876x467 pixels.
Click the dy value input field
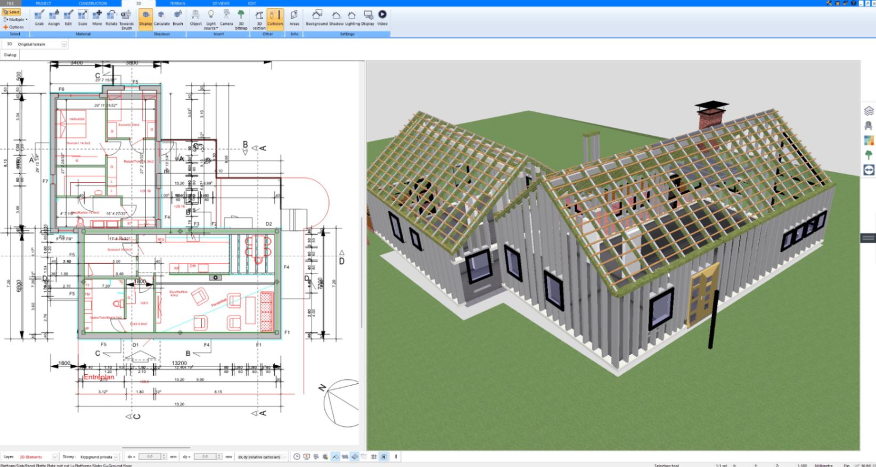pyautogui.click(x=205, y=457)
